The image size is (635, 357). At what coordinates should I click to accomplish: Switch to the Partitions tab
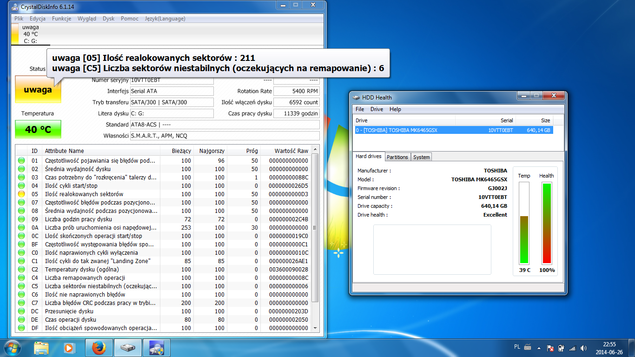(x=397, y=157)
